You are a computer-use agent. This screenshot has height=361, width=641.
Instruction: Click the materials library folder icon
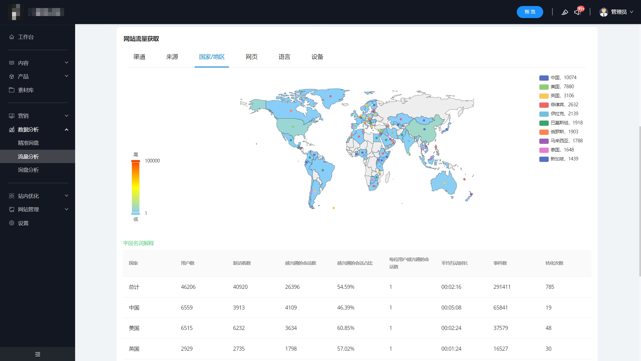[12, 90]
